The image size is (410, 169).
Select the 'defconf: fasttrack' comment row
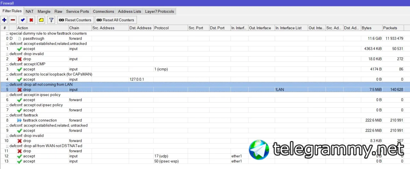(x=205, y=115)
